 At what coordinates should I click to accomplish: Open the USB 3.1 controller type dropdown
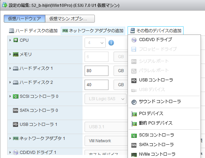pos(106,127)
